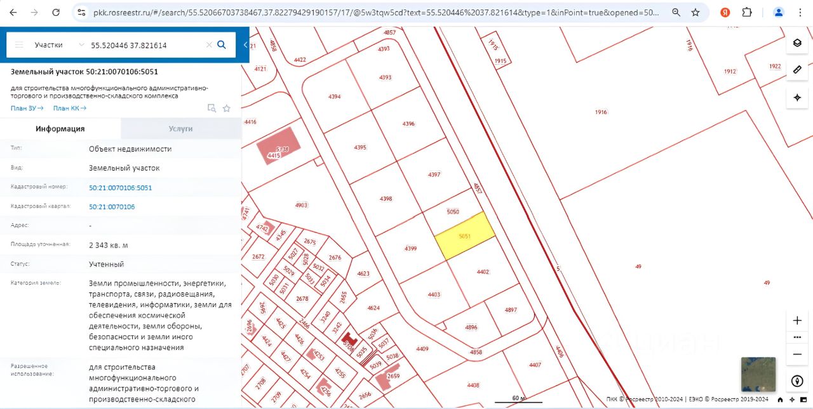The width and height of the screenshot is (813, 409).
Task: Select parcel 4407 on the map
Action: pos(535,365)
